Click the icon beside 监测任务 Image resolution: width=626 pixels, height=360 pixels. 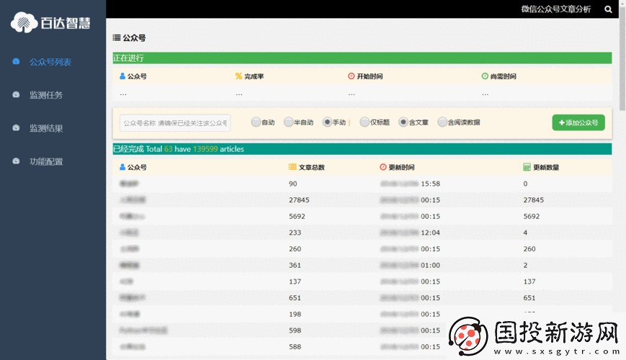[16, 94]
